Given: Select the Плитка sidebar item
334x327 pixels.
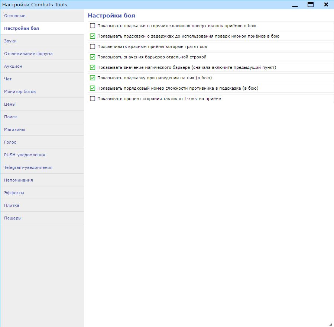Looking at the screenshot, I should (x=42, y=205).
